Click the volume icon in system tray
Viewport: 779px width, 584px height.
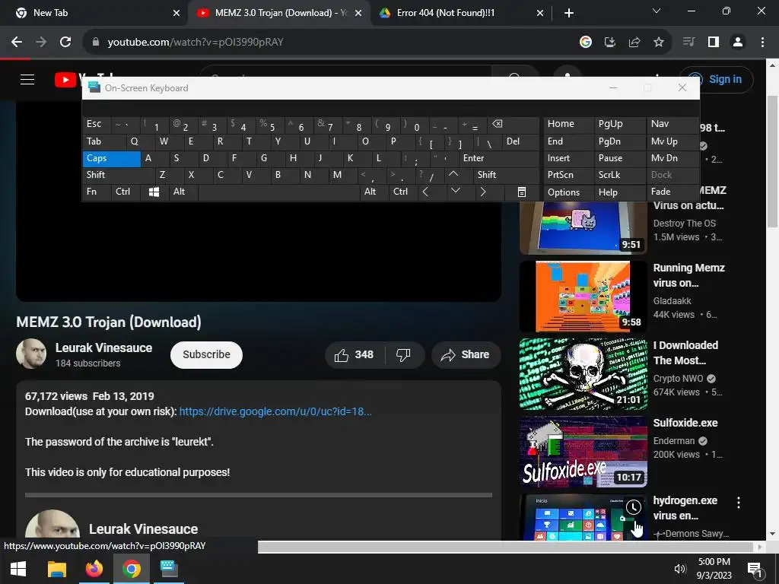(679, 569)
